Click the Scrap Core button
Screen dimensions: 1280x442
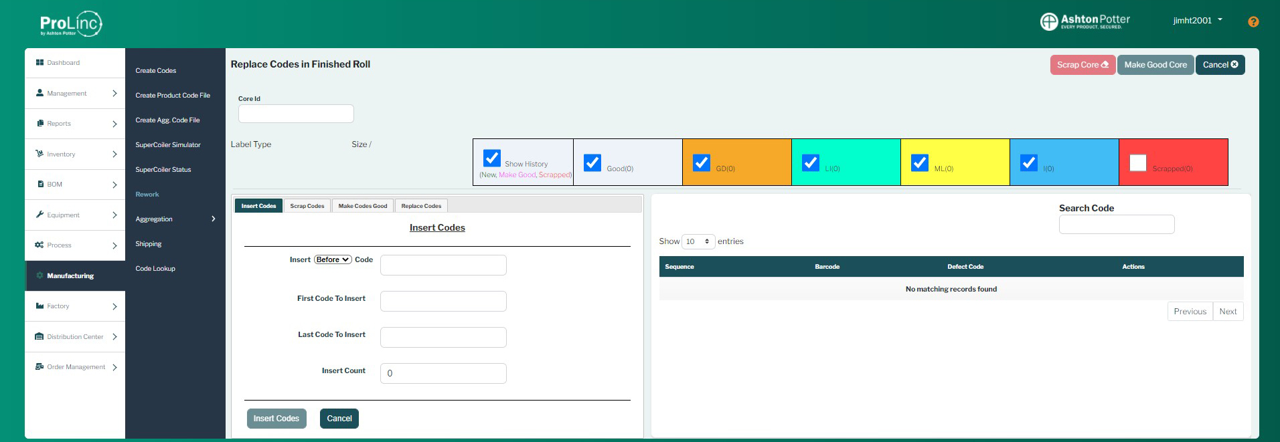point(1083,65)
